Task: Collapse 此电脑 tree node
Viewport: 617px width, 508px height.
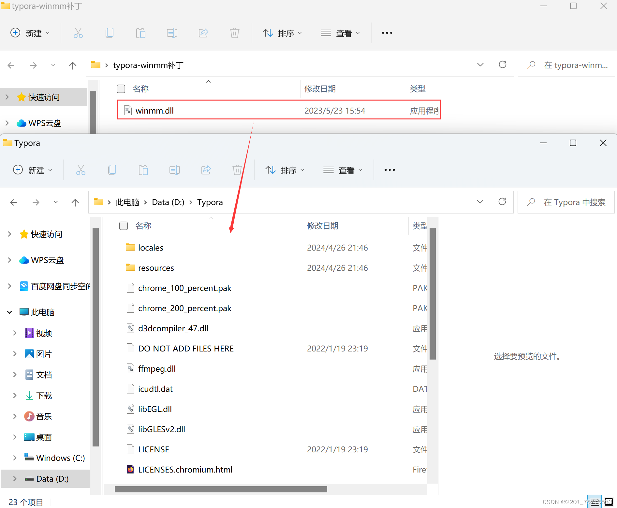Action: 9,312
